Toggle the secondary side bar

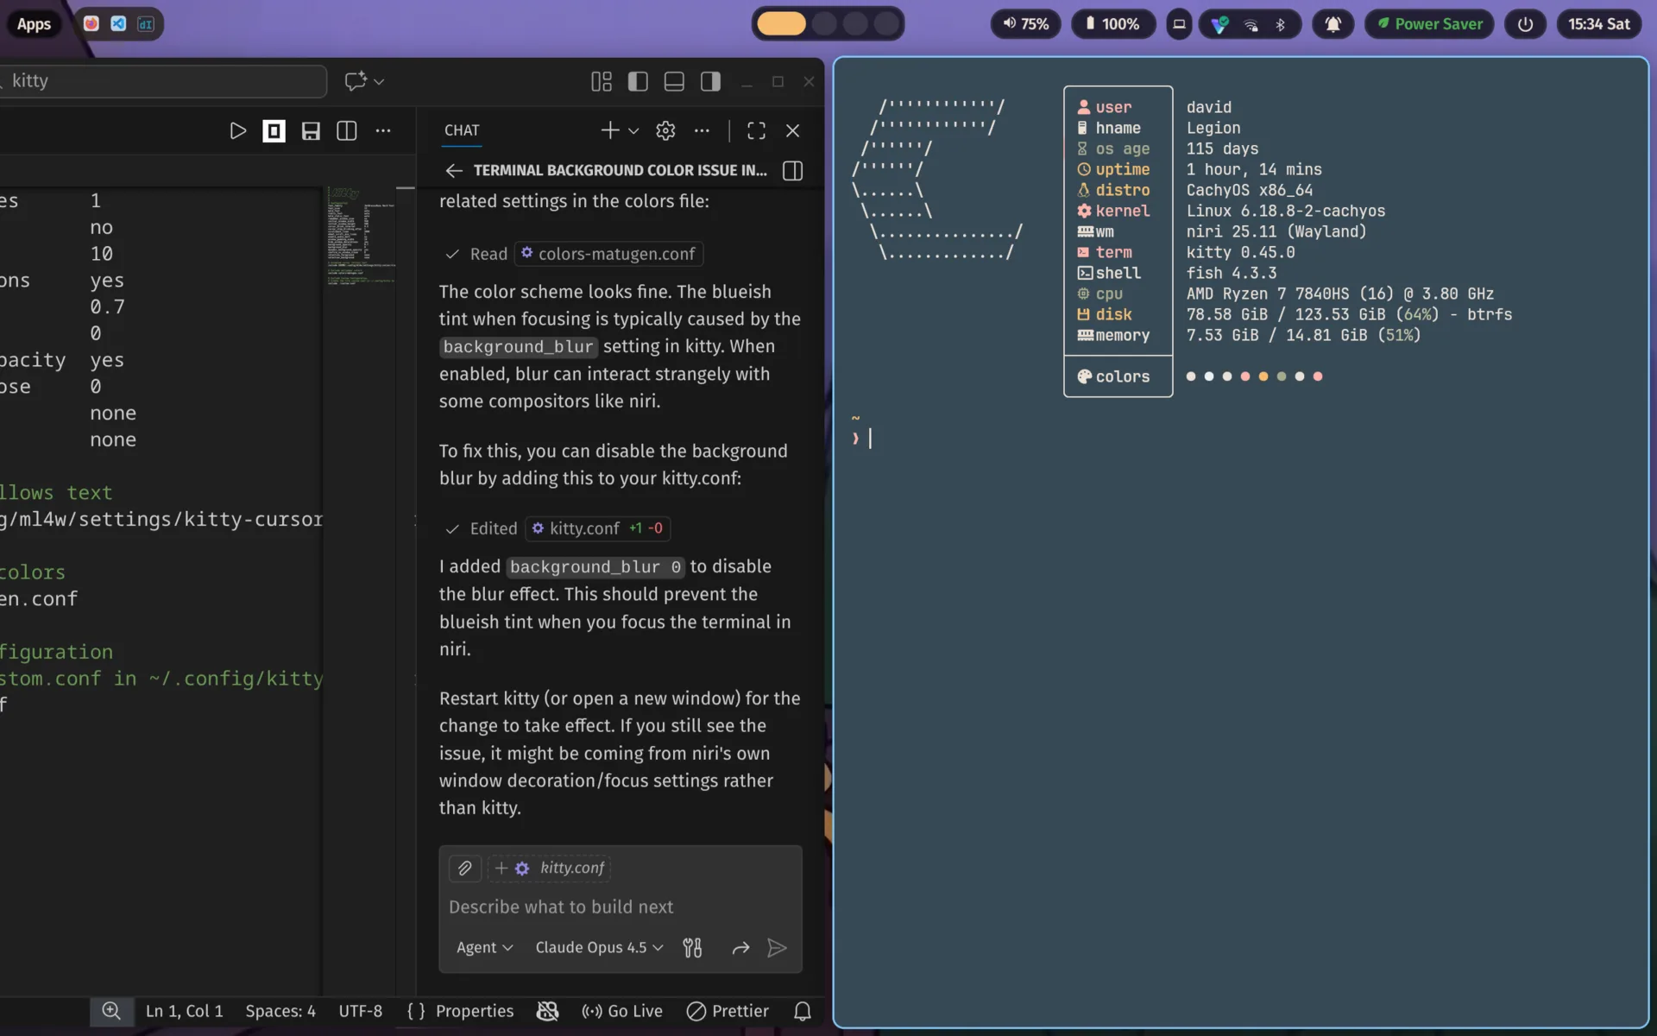click(710, 81)
